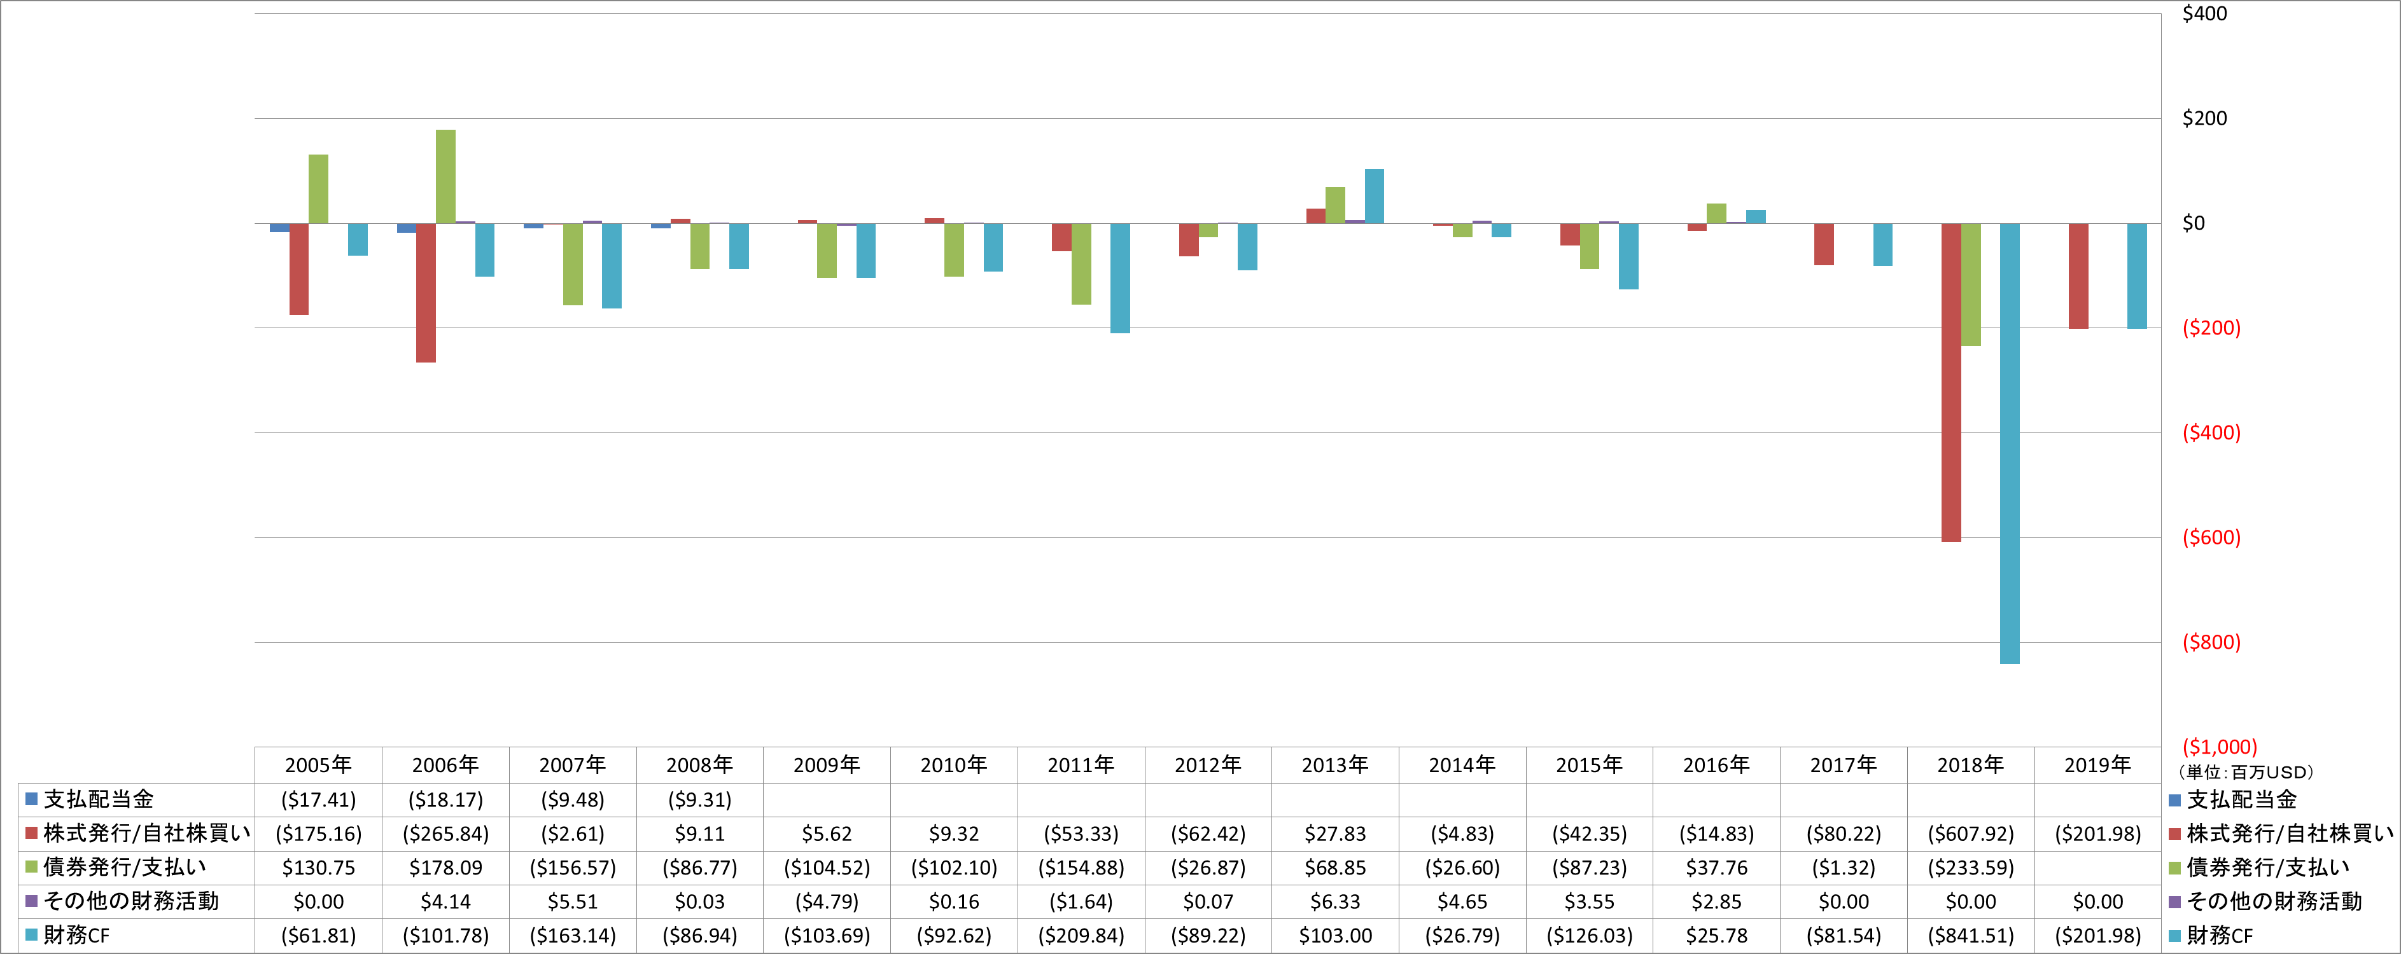The height and width of the screenshot is (954, 2401).
Task: Click the green 債券発行 bar for 2006年
Action: [x=445, y=177]
